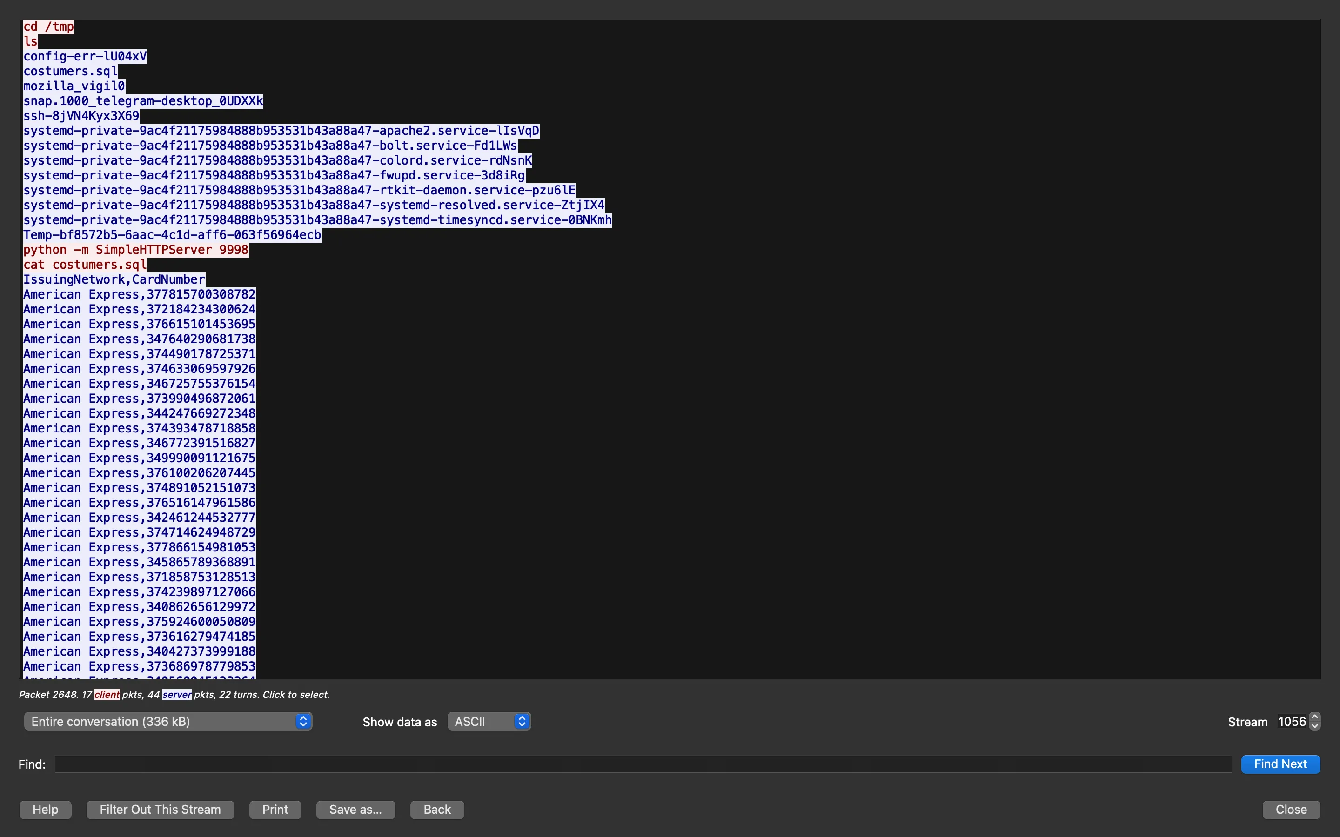Open the Entire conversation (336 kB) dropdown

click(168, 721)
